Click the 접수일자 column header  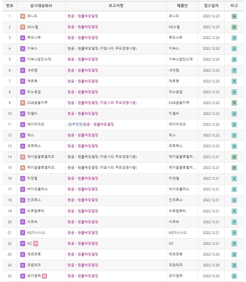(x=211, y=6)
